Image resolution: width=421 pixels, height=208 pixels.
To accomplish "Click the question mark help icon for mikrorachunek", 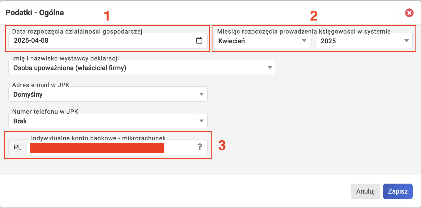I will click(199, 147).
